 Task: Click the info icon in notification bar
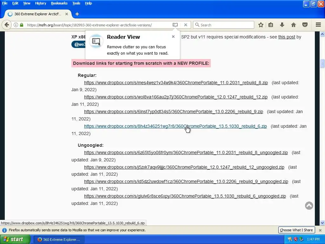point(4,230)
